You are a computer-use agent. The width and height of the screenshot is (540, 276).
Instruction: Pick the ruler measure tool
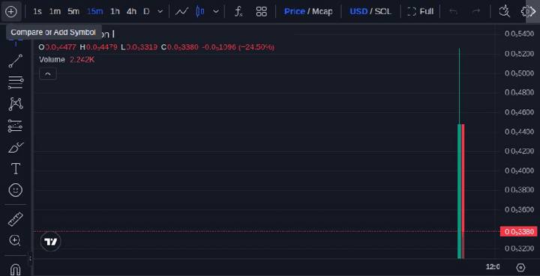(16, 219)
